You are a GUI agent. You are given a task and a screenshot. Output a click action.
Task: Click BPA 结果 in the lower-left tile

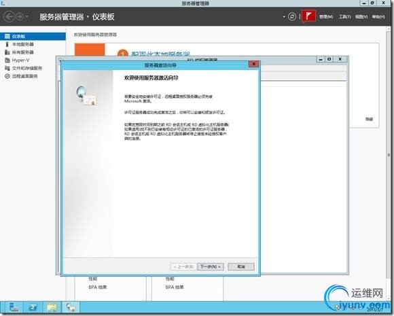click(98, 287)
